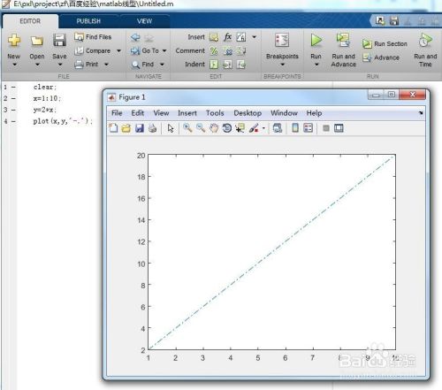The image size is (442, 390).
Task: Open the Breakpoints dropdown arrow
Action: pyautogui.click(x=282, y=65)
